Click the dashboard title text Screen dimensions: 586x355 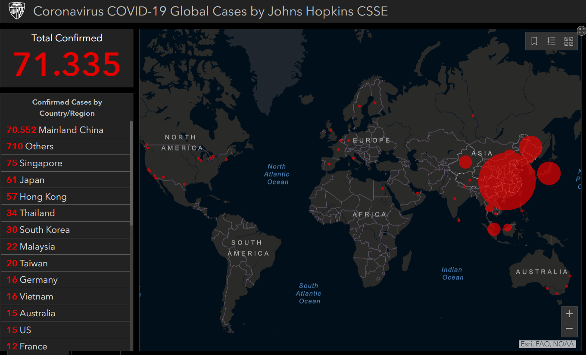coord(211,11)
